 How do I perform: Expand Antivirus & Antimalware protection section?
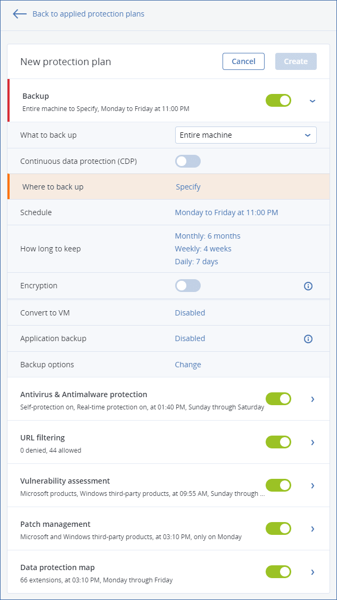(x=313, y=399)
